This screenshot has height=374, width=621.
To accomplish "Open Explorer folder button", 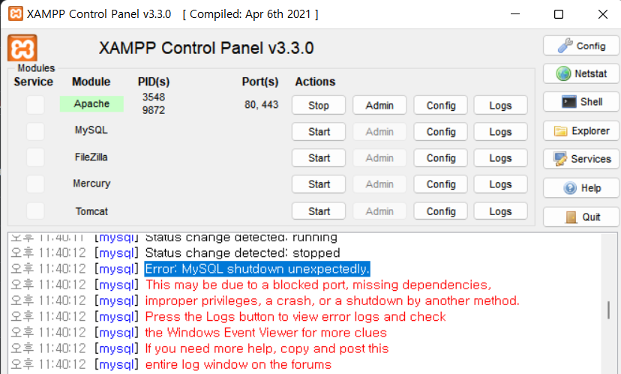I will (x=581, y=131).
